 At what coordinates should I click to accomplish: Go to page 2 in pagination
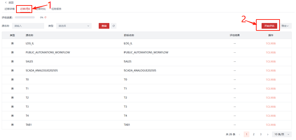[x=254, y=135]
